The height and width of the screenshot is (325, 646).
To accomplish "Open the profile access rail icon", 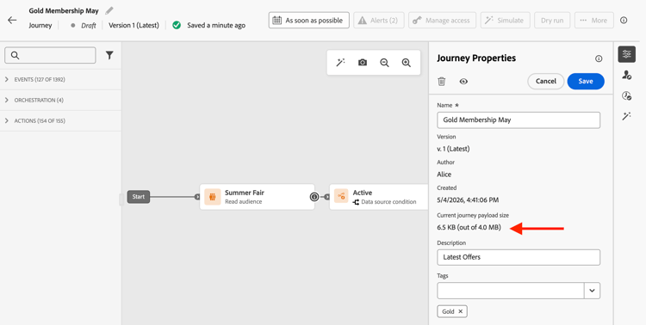I will click(627, 75).
